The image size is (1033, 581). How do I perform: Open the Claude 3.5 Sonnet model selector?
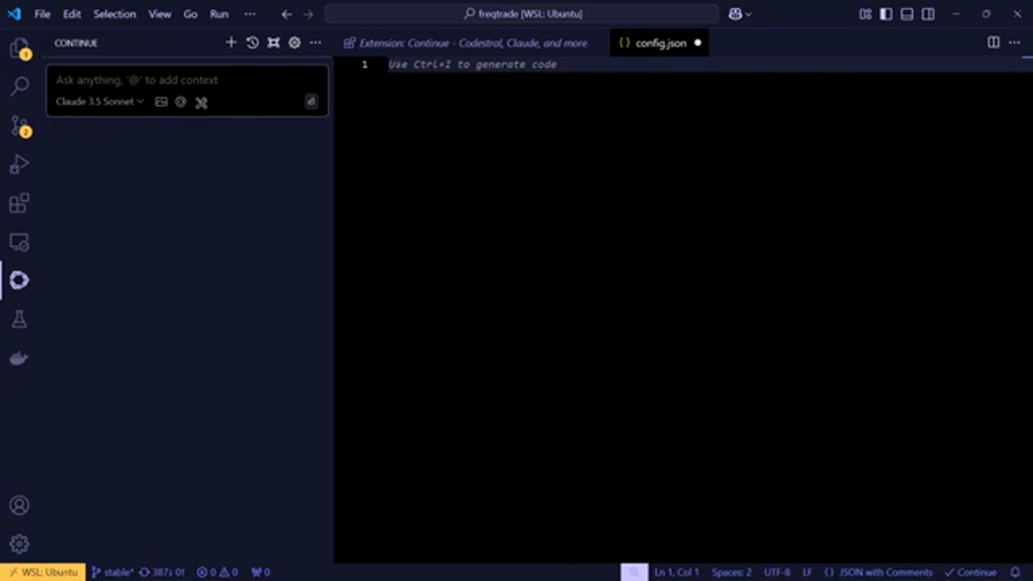click(99, 102)
